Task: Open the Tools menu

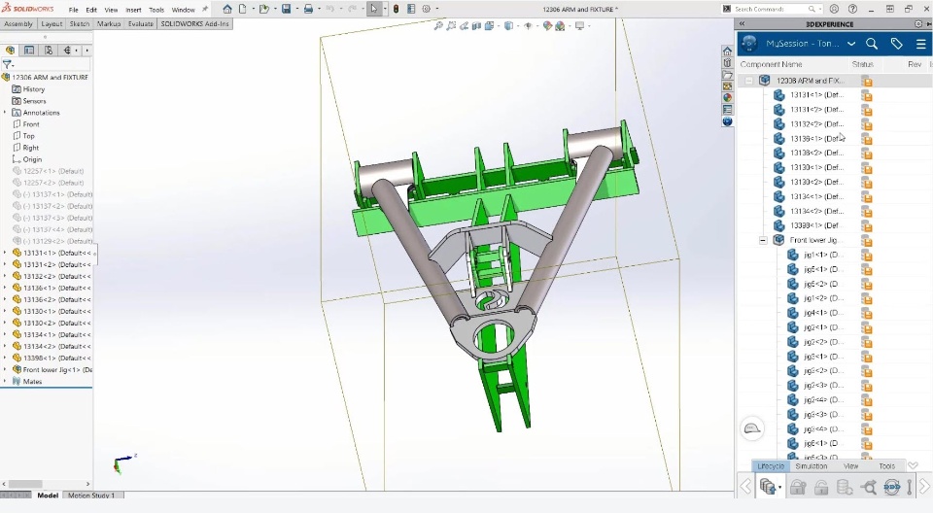Action: 156,10
